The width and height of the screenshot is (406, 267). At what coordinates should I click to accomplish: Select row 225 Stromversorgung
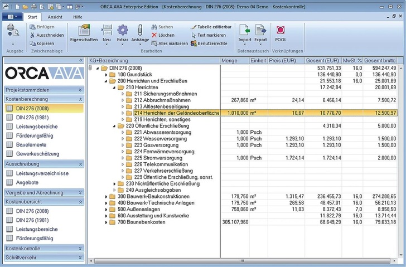243,158
